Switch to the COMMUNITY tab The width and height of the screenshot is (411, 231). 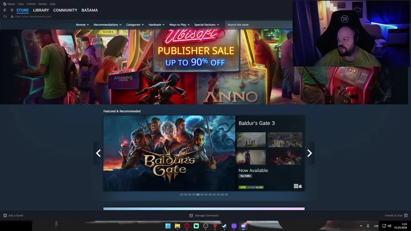(65, 10)
